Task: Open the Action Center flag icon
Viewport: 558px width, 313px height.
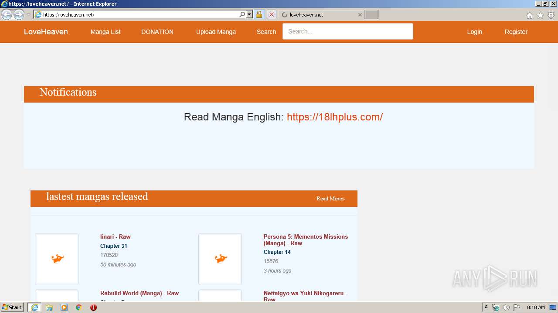Action: pos(516,307)
